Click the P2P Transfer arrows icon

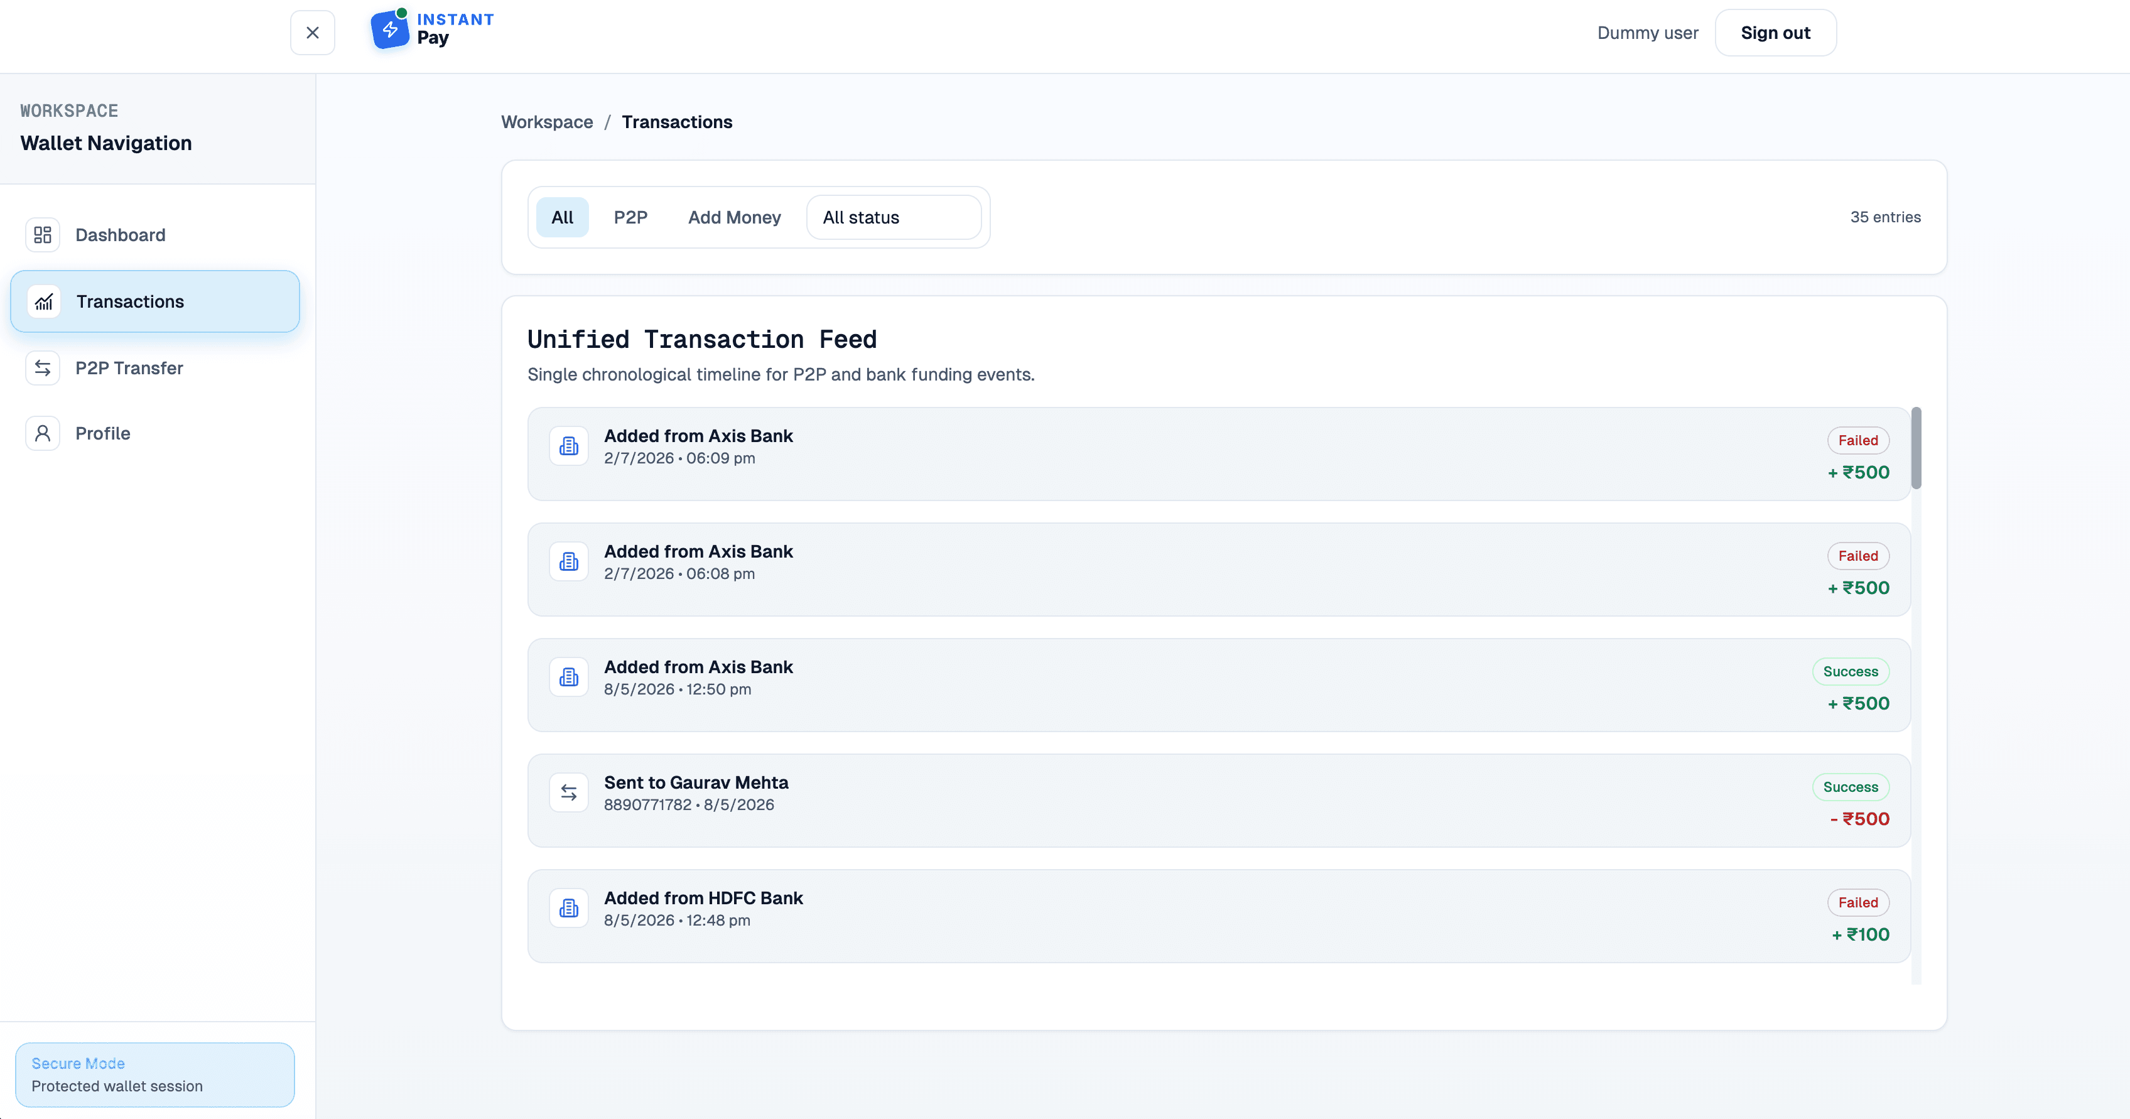point(42,368)
